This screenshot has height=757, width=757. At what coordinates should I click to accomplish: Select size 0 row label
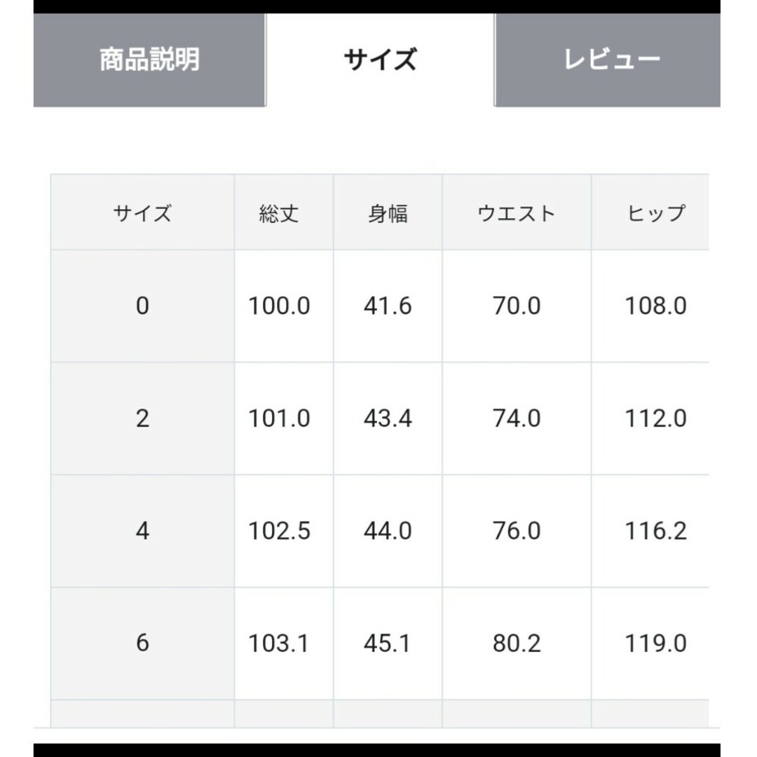tap(142, 306)
